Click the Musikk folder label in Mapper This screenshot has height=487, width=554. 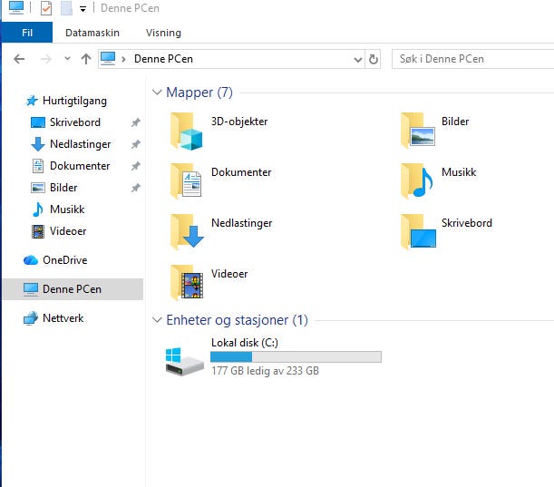(x=459, y=172)
